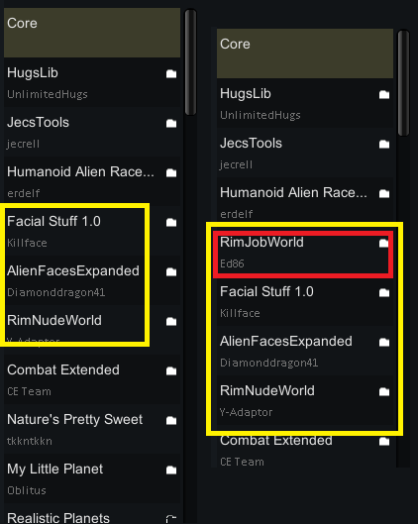Image resolution: width=418 pixels, height=524 pixels.
Task: Select Humanoid Alien Race row in left list
Action: [x=92, y=181]
